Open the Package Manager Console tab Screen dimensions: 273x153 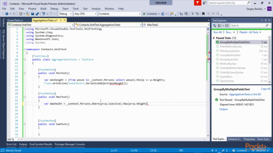(70, 144)
